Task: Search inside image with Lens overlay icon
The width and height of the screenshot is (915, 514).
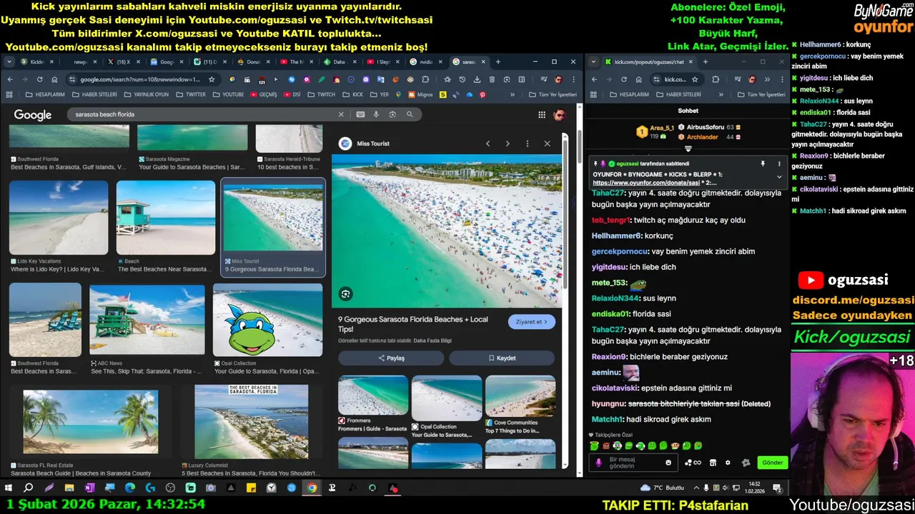Action: pyautogui.click(x=346, y=294)
